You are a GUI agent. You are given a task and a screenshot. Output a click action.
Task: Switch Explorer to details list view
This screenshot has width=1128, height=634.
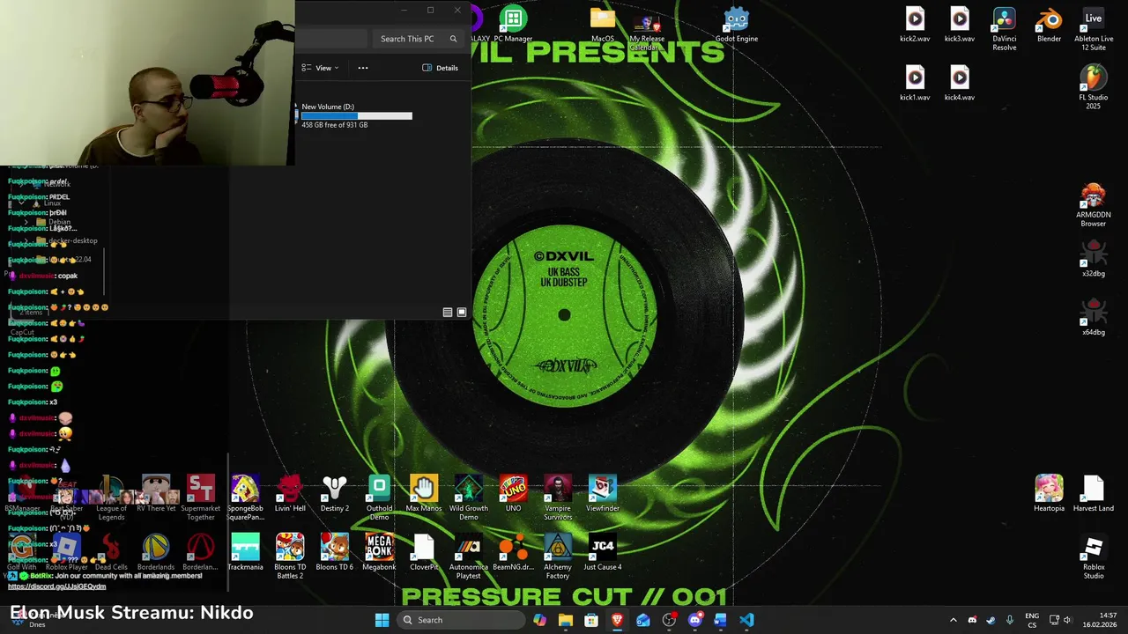pos(448,313)
